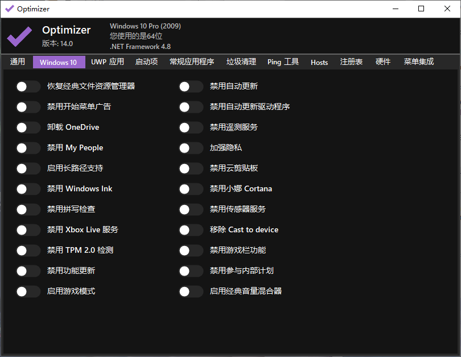Toggle 禁用遥测服务 switch

coord(191,128)
